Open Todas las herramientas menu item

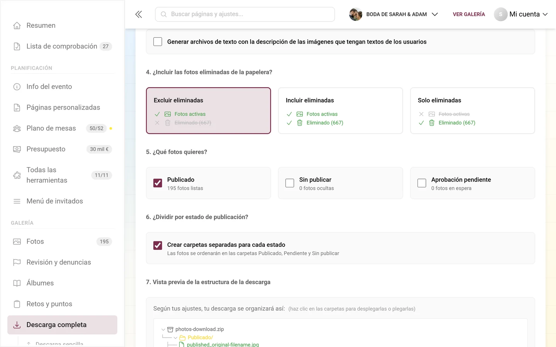[62, 175]
